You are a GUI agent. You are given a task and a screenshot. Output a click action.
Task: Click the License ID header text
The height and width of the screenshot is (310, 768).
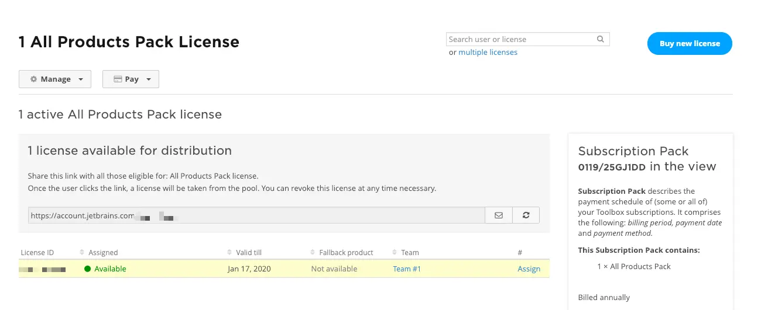(37, 253)
